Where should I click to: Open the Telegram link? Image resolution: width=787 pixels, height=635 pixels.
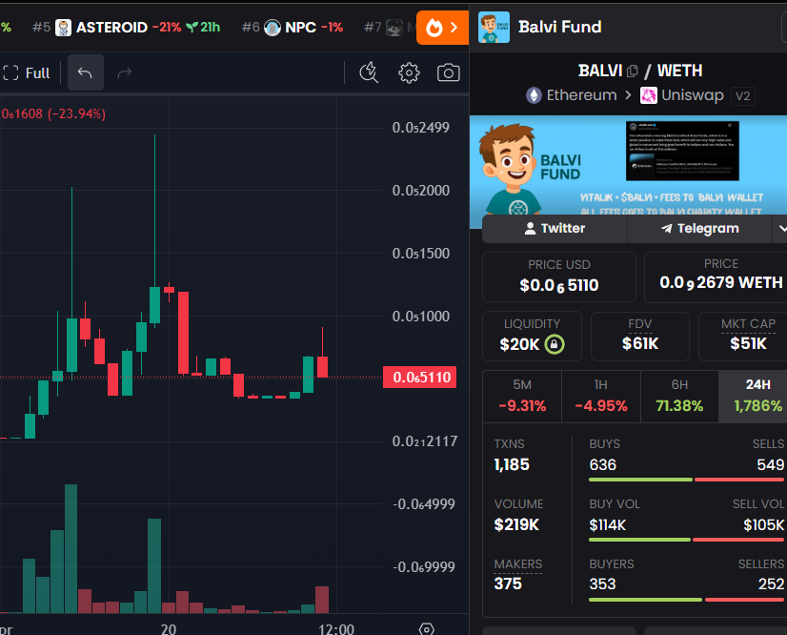pyautogui.click(x=699, y=228)
